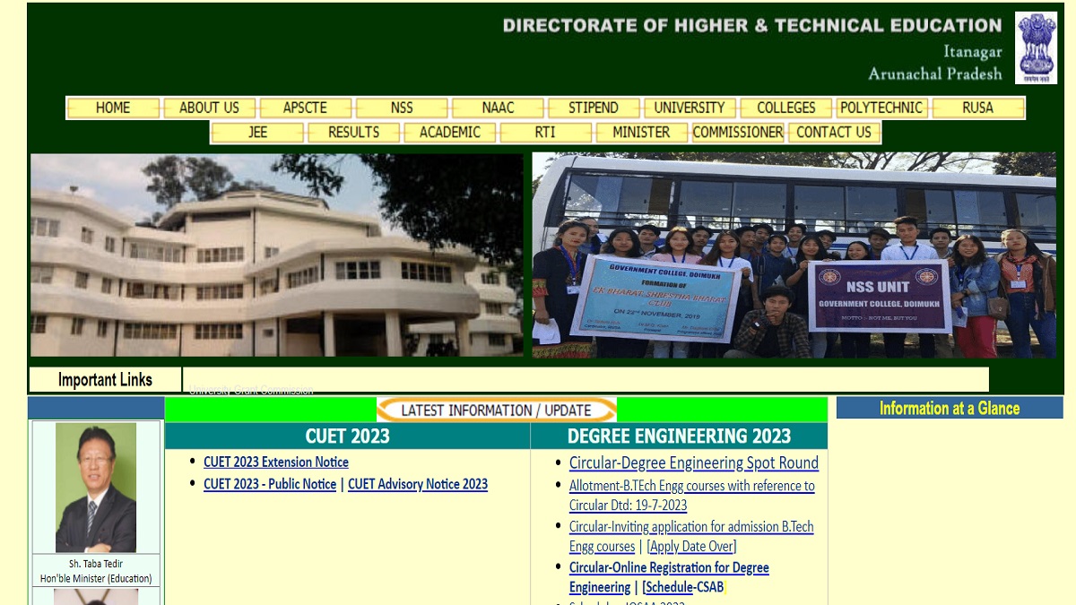Click the Apply Date Over link
The image size is (1076, 605).
[691, 547]
